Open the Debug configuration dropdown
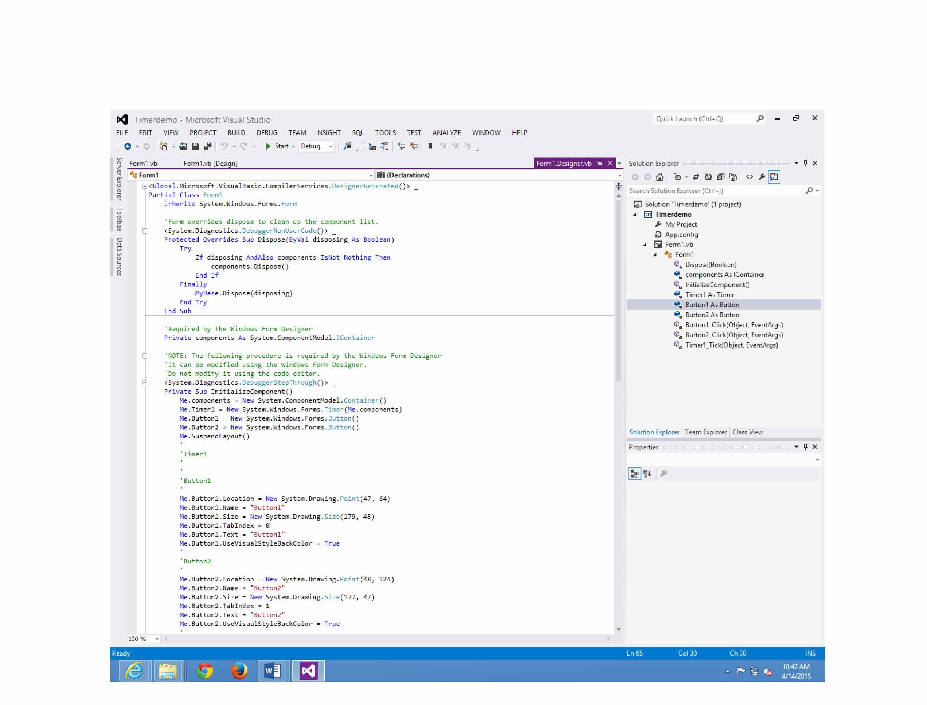Image resolution: width=927 pixels, height=705 pixels. coord(331,146)
